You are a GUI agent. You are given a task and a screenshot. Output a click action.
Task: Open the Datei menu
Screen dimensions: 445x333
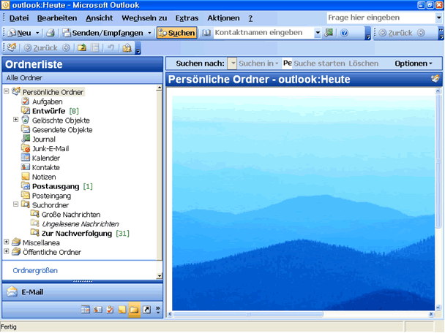point(19,18)
